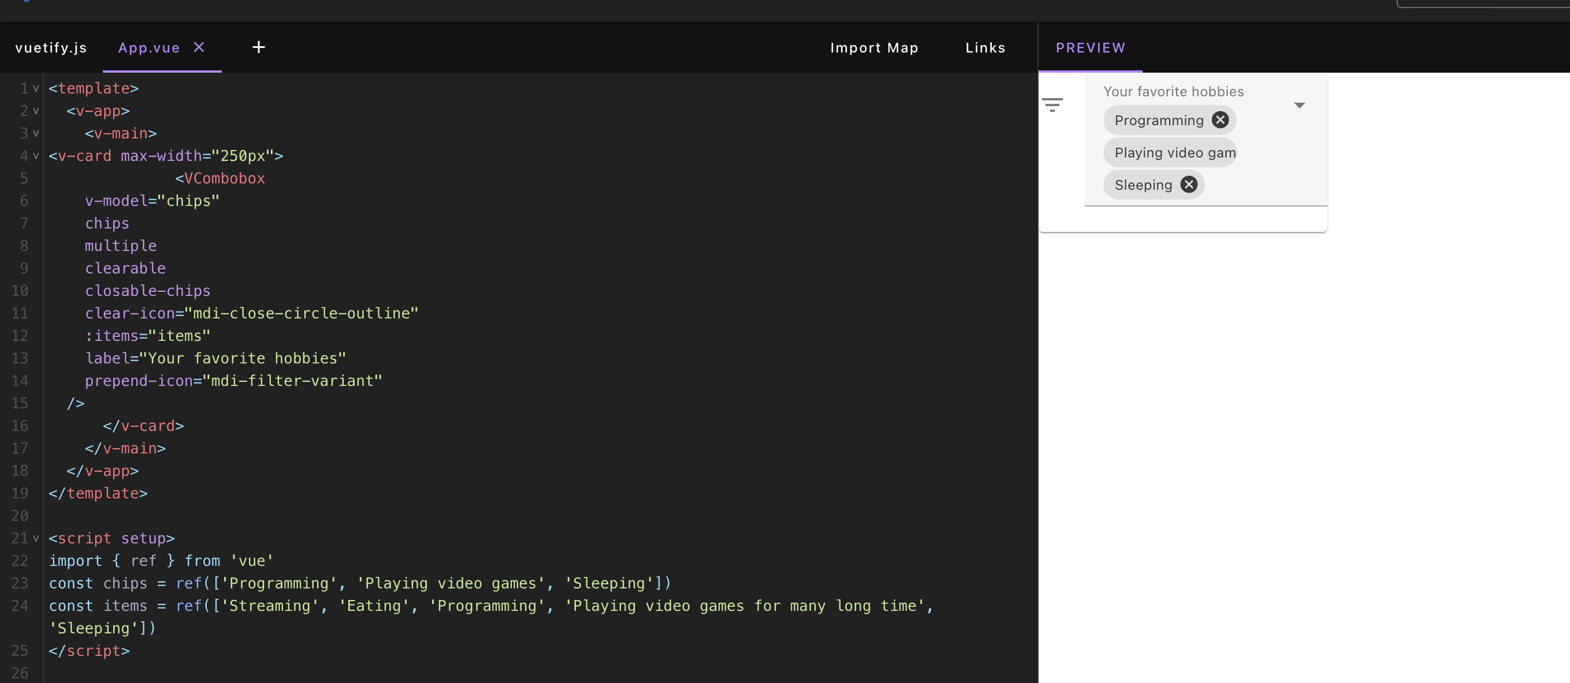The height and width of the screenshot is (683, 1570).
Task: Select the App.vue tab
Action: [148, 48]
